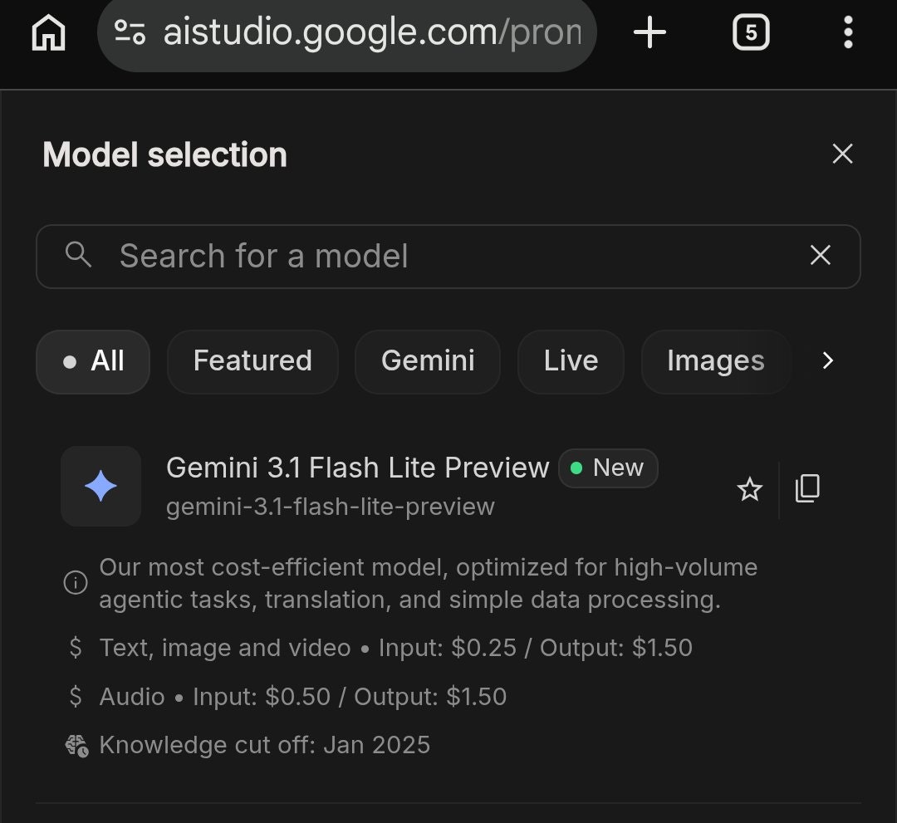The image size is (897, 823).
Task: Open a new browser tab
Action: tap(649, 33)
